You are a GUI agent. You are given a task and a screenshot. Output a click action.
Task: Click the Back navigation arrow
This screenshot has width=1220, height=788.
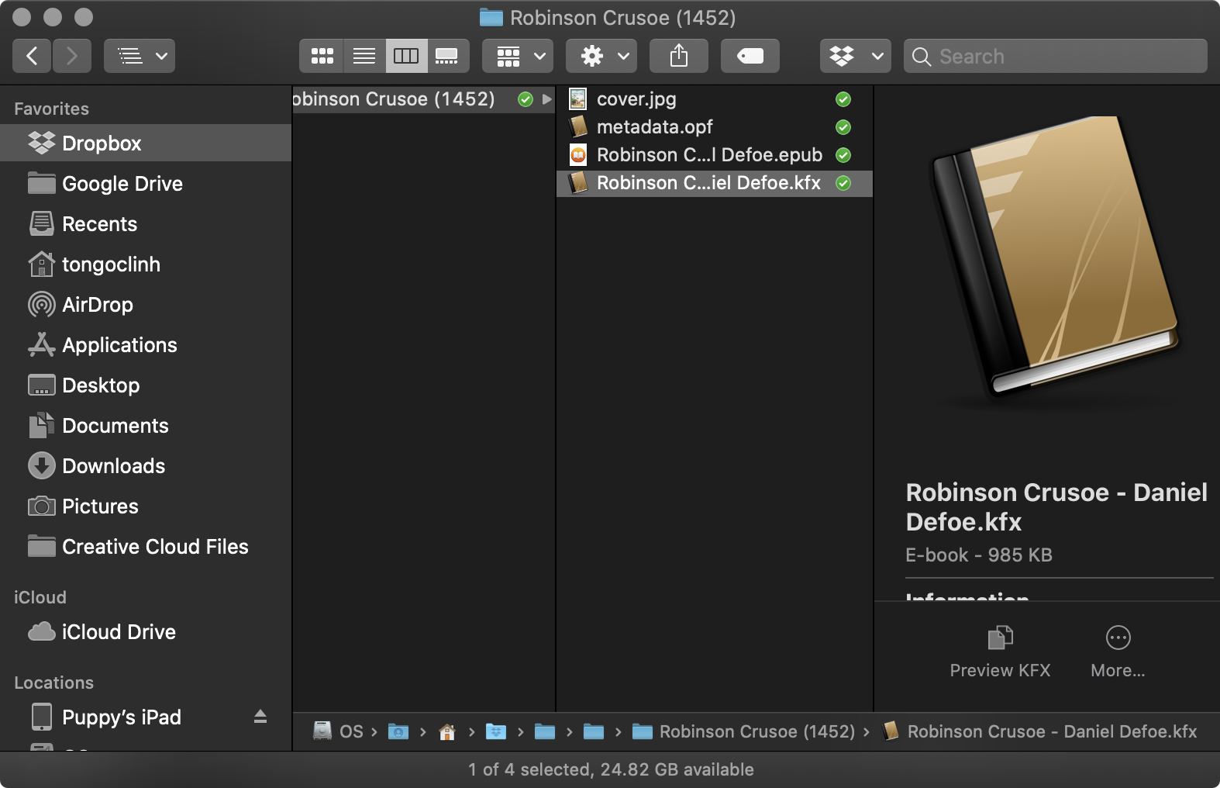[32, 56]
